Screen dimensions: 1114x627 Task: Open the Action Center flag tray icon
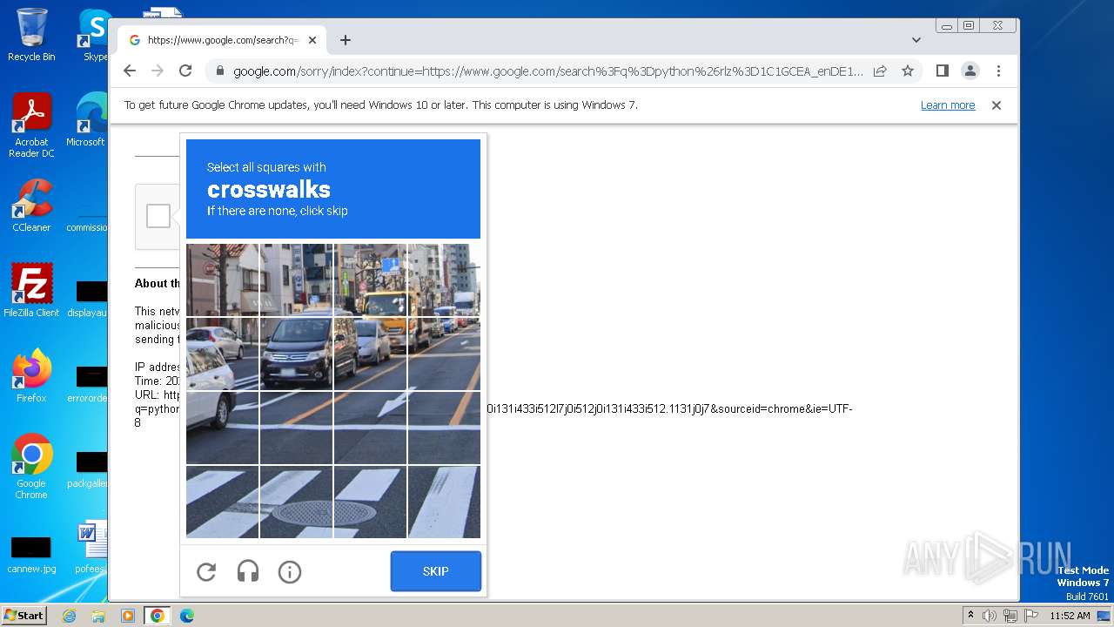[1030, 616]
